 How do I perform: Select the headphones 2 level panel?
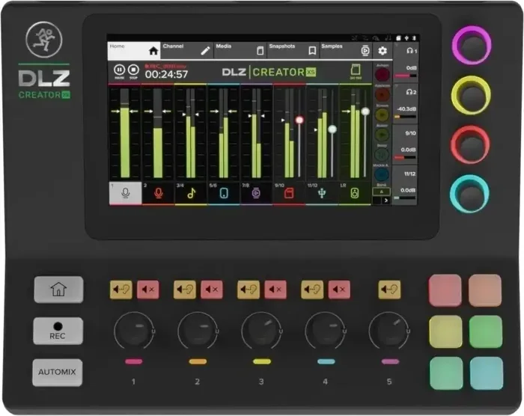click(x=406, y=104)
